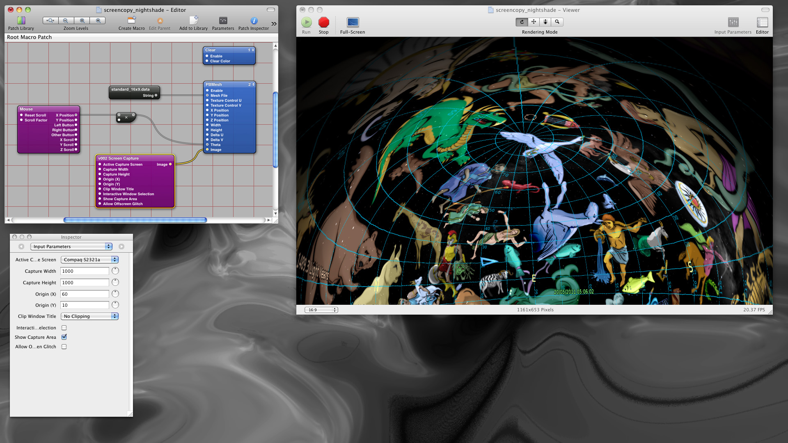Click the Origin (Y) value field
Screen dimensions: 788x443
85,305
